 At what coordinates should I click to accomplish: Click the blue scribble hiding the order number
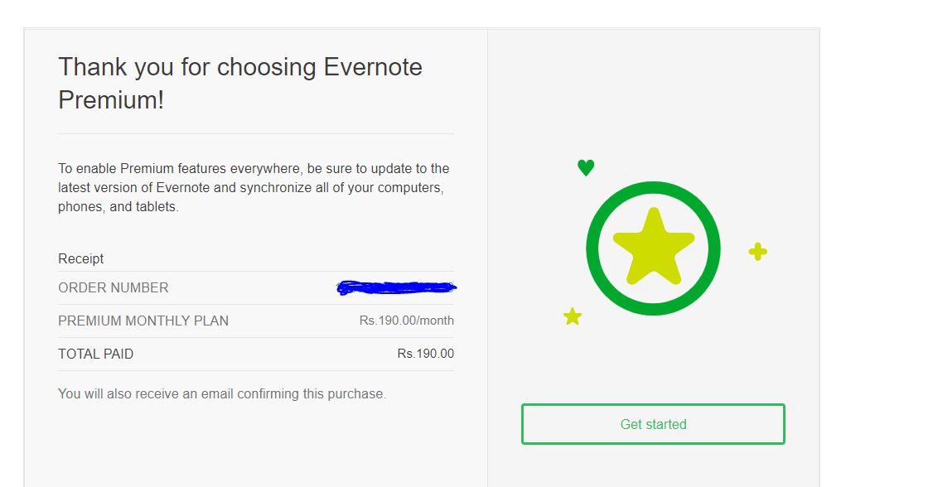coord(397,287)
